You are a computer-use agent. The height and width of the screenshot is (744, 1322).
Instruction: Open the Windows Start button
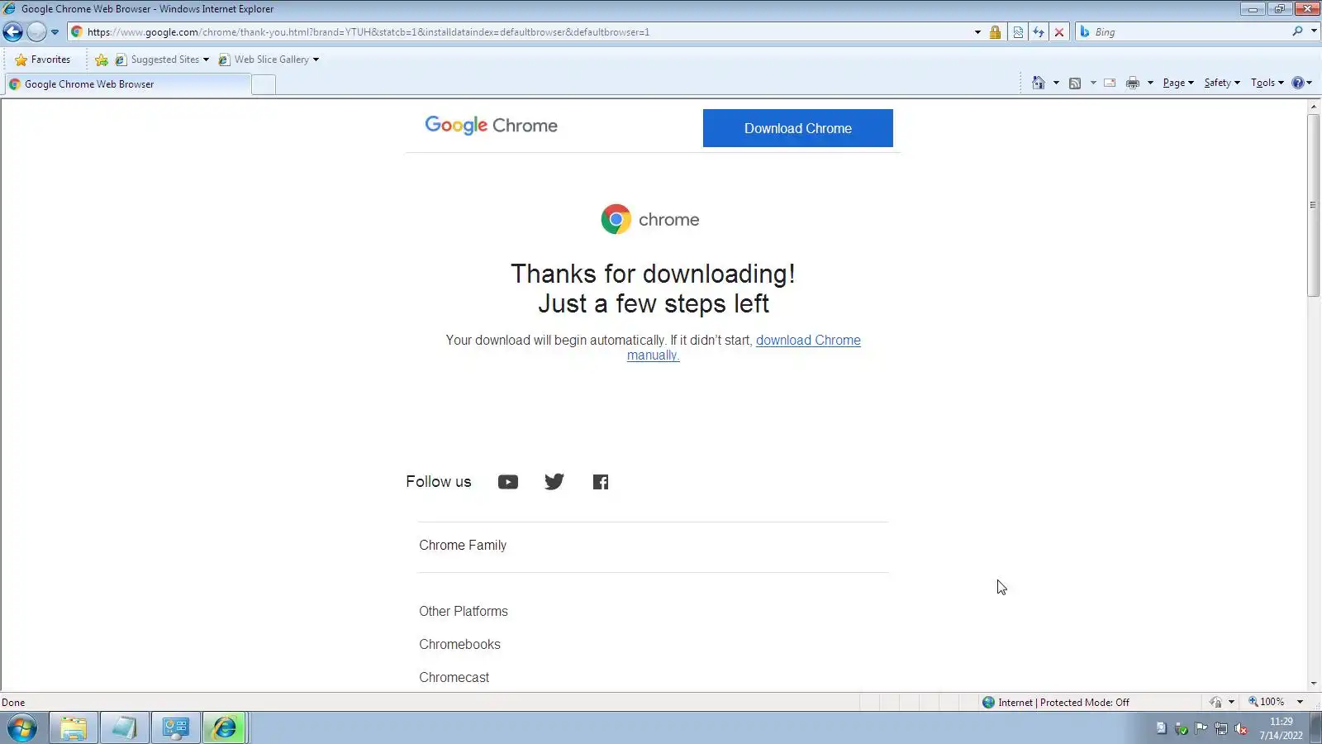tap(22, 728)
